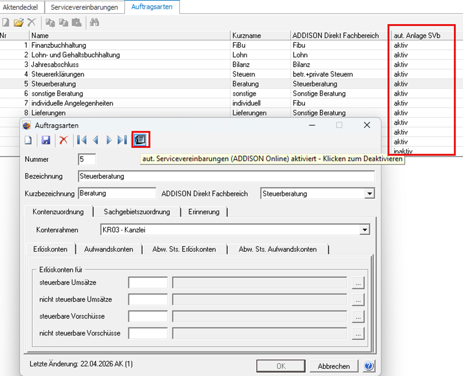Switch to the Aktendeckel tab

click(20, 7)
